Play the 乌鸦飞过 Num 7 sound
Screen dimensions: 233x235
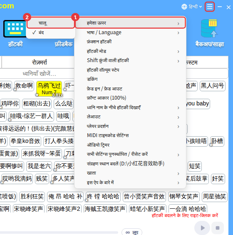(x=49, y=89)
